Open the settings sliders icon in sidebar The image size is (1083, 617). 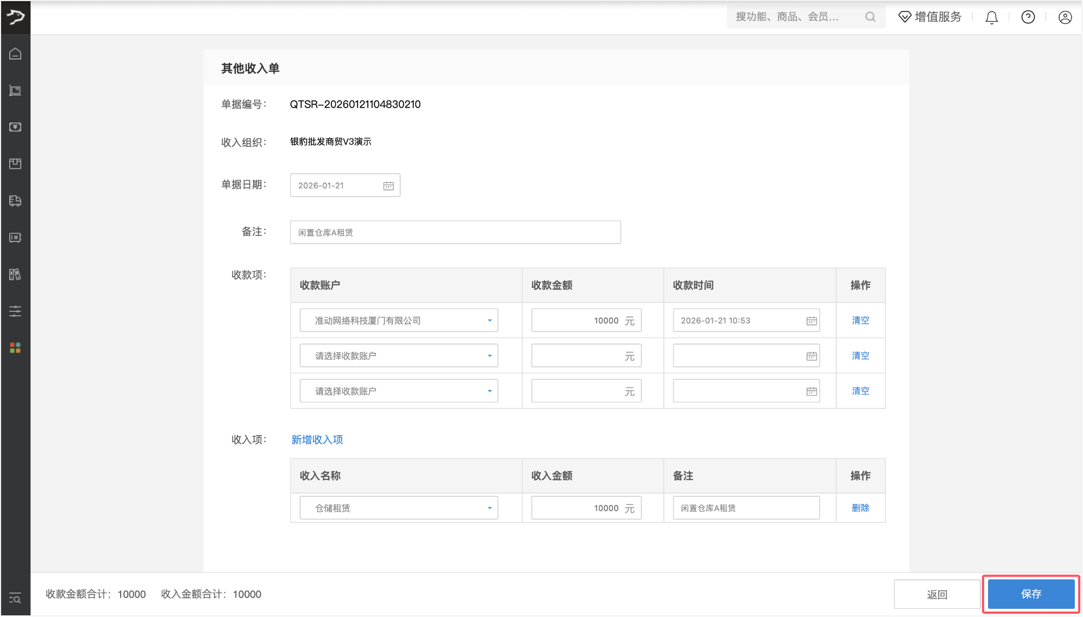click(x=15, y=311)
